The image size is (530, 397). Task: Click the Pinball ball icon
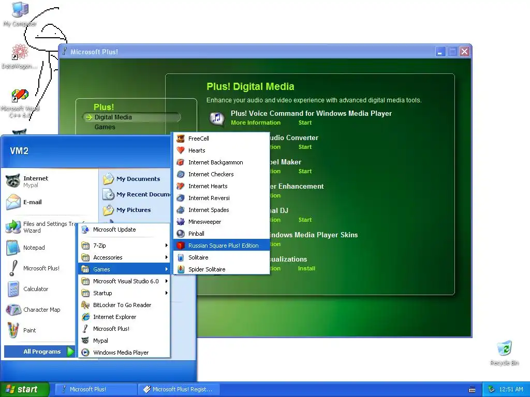point(181,234)
